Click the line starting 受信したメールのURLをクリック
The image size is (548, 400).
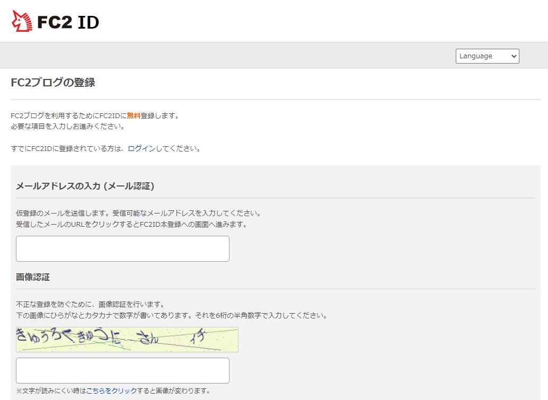(x=131, y=224)
